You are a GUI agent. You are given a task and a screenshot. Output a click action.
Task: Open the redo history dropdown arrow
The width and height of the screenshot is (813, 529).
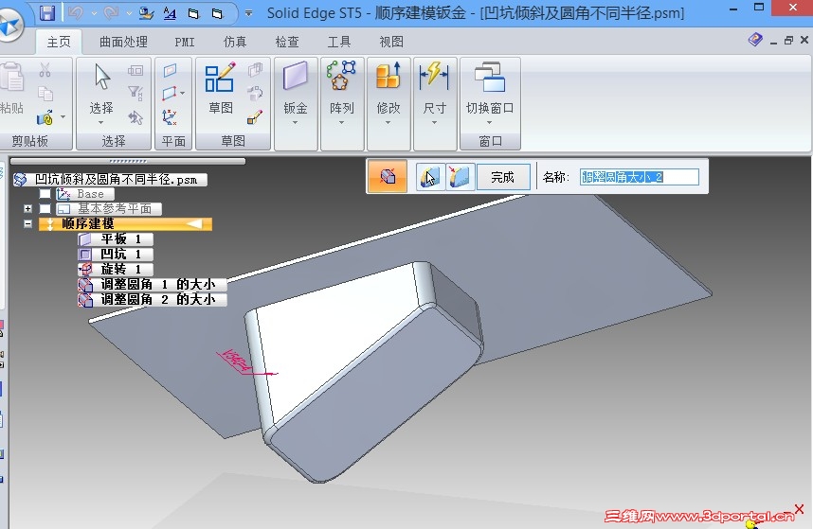tap(129, 14)
